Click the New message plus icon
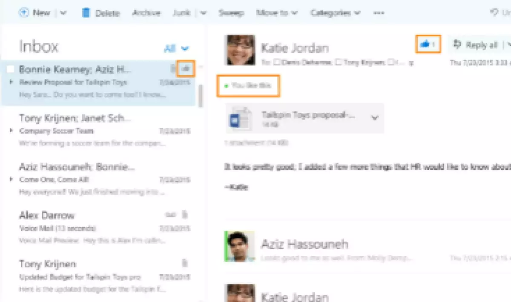This screenshot has height=302, width=511. [x=24, y=12]
